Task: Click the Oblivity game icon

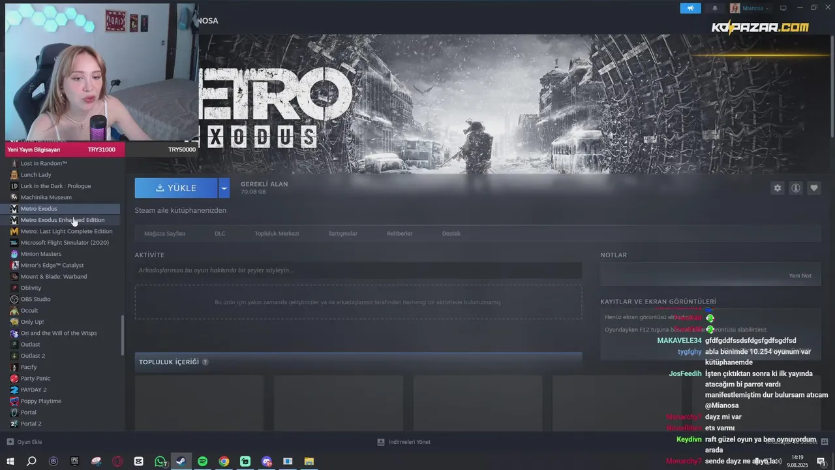Action: point(14,288)
